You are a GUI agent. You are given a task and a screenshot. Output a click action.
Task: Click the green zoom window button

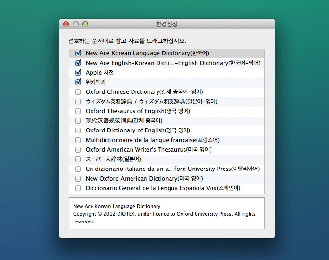[85, 25]
